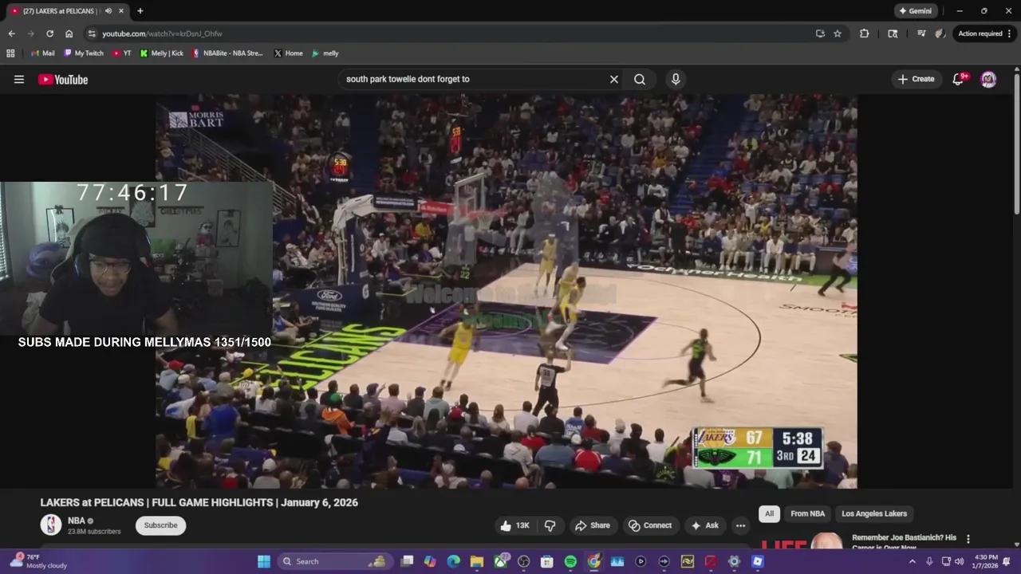Screen dimensions: 1021x574
Task: Start voice search with the microphone icon
Action: pyautogui.click(x=676, y=79)
